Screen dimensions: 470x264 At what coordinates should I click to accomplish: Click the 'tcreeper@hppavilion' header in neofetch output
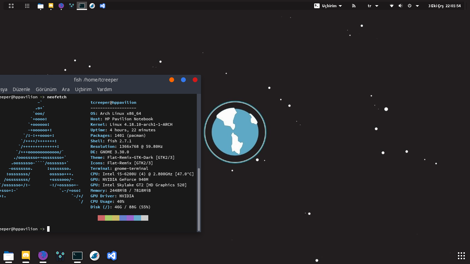(113, 102)
